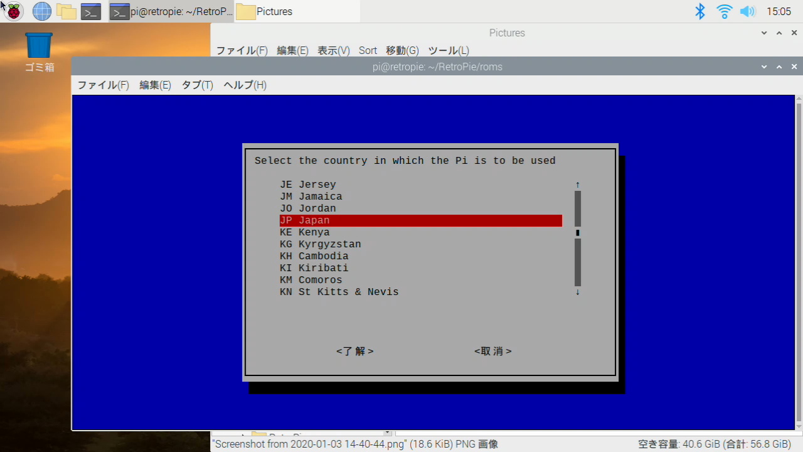Select the ゴミ箱 trash desktop icon

(x=39, y=52)
